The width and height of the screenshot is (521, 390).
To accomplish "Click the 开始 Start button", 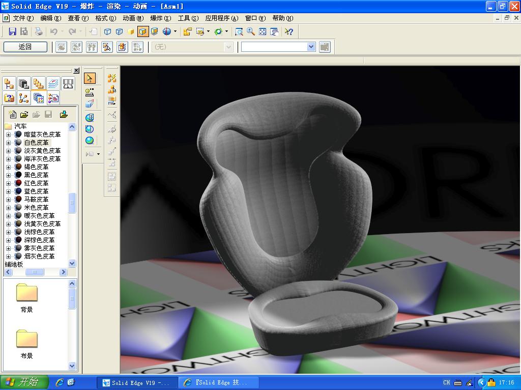I will point(24,382).
